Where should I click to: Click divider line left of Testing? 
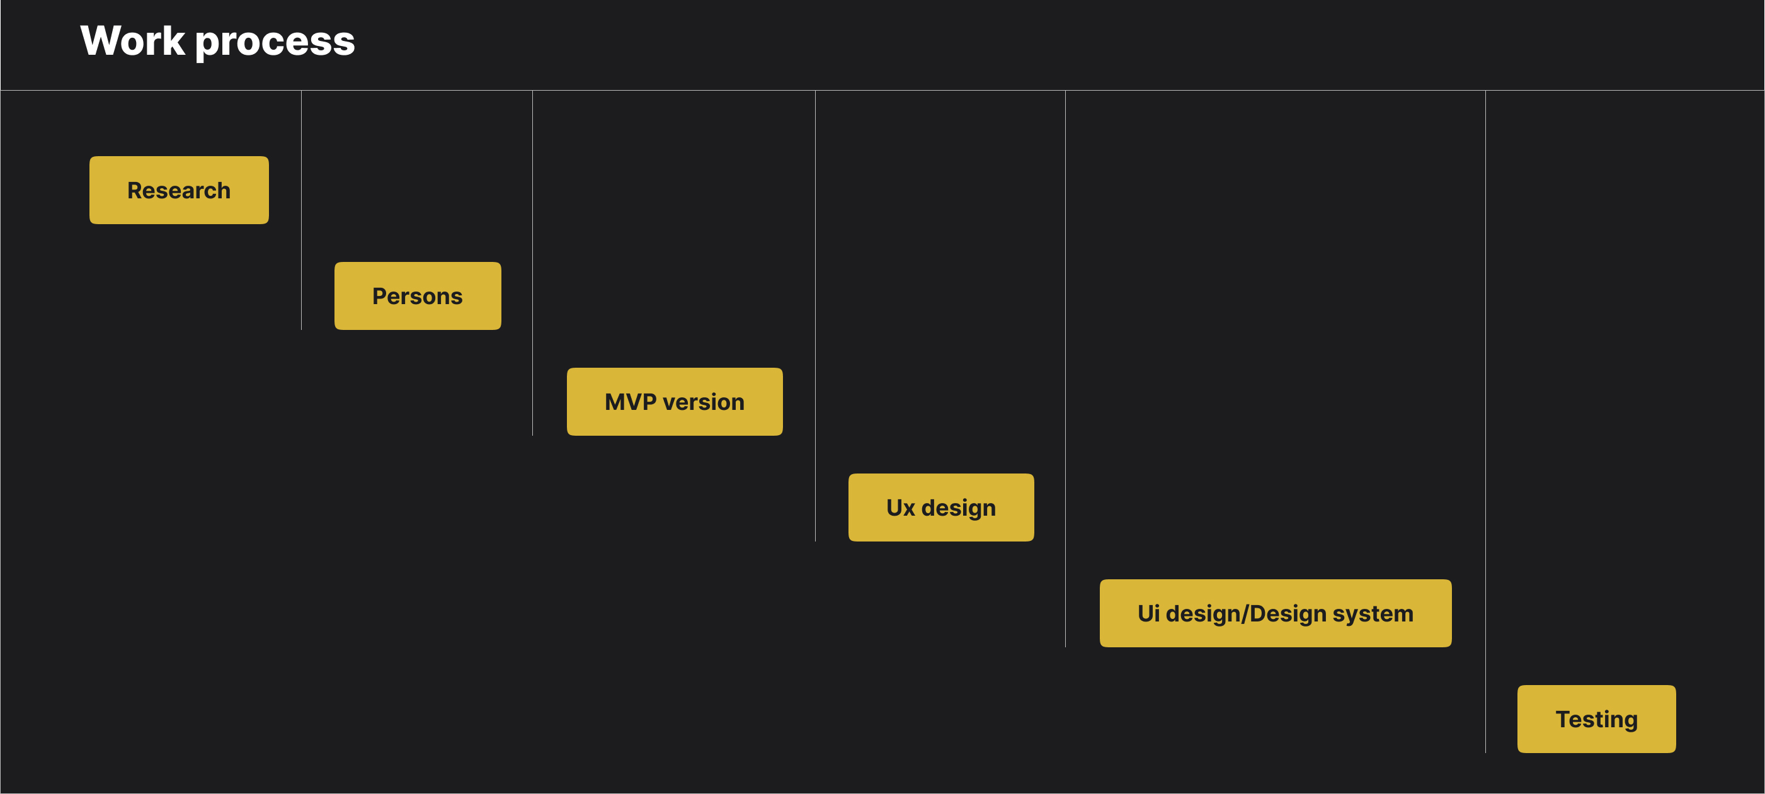[x=1485, y=422]
